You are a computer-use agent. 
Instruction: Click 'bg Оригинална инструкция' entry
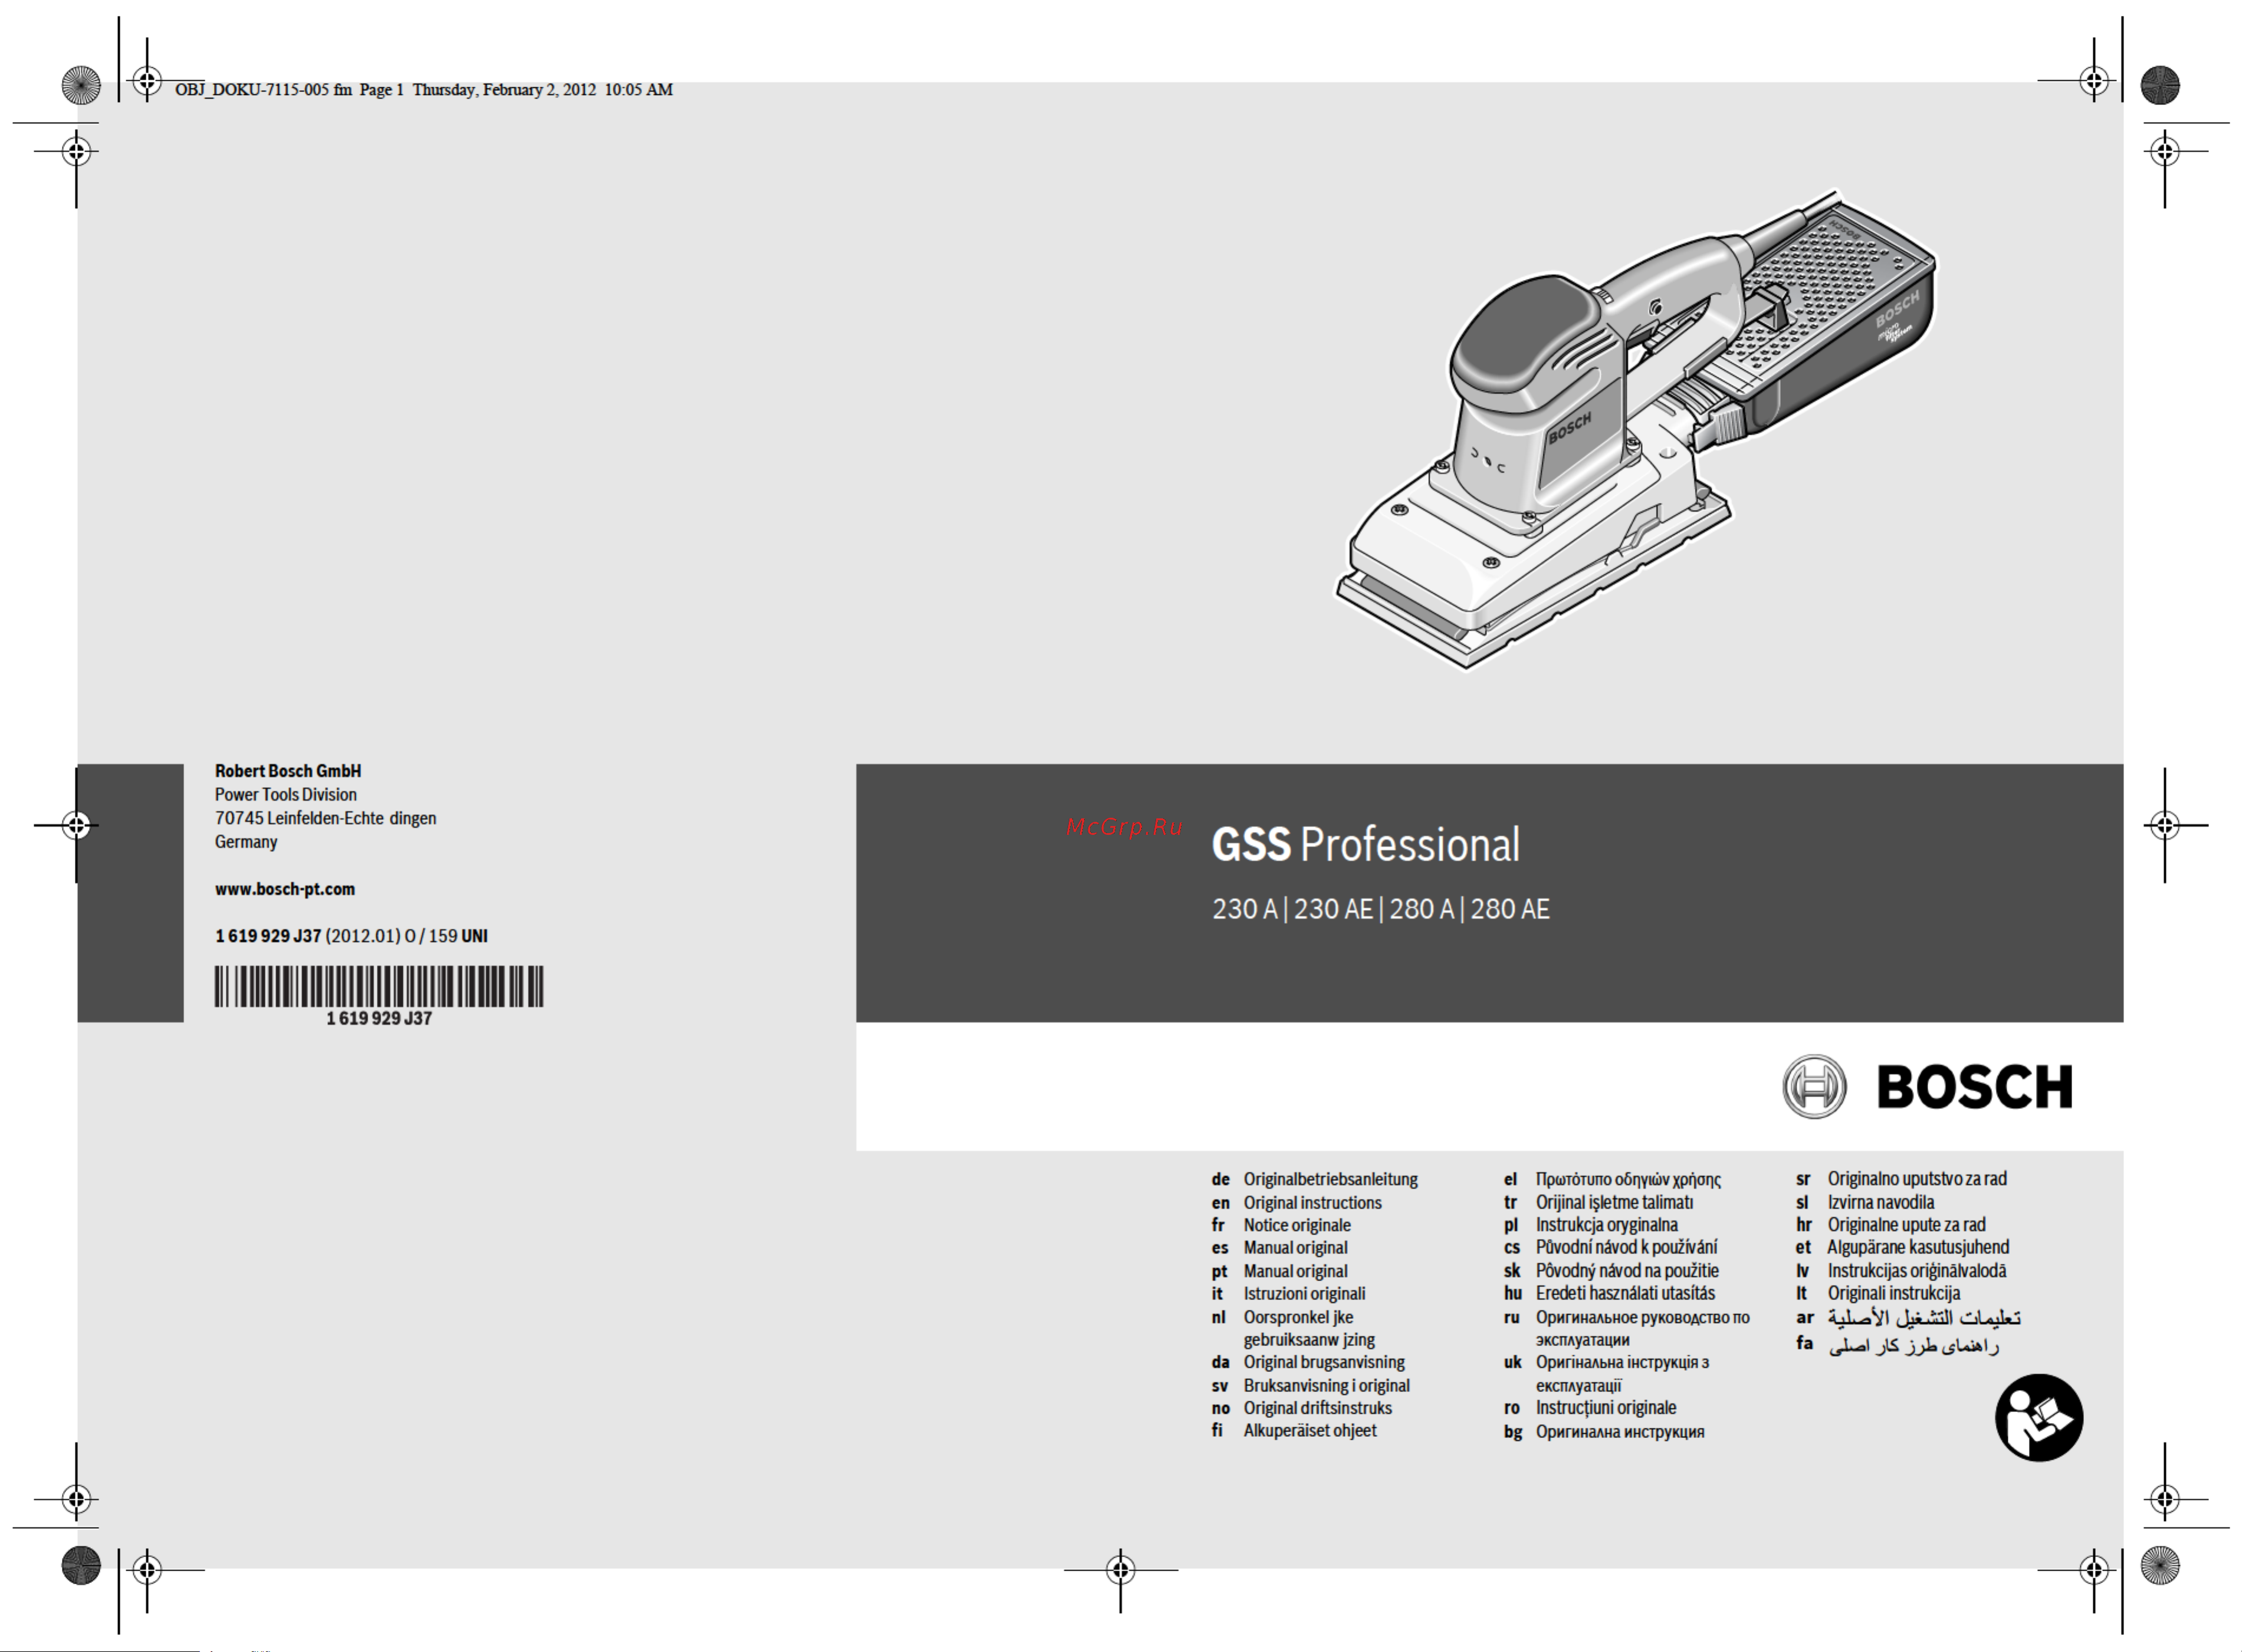click(x=1604, y=1432)
